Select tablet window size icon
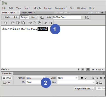This screenshot has width=106, height=97. 83,69
